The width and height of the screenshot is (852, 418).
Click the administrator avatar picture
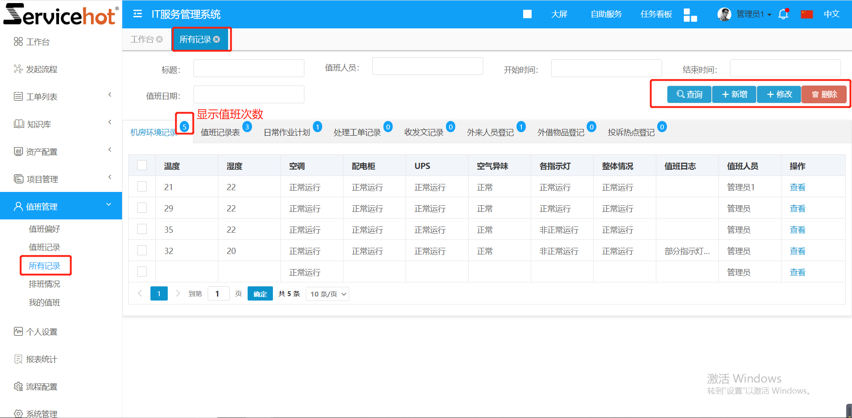(724, 14)
